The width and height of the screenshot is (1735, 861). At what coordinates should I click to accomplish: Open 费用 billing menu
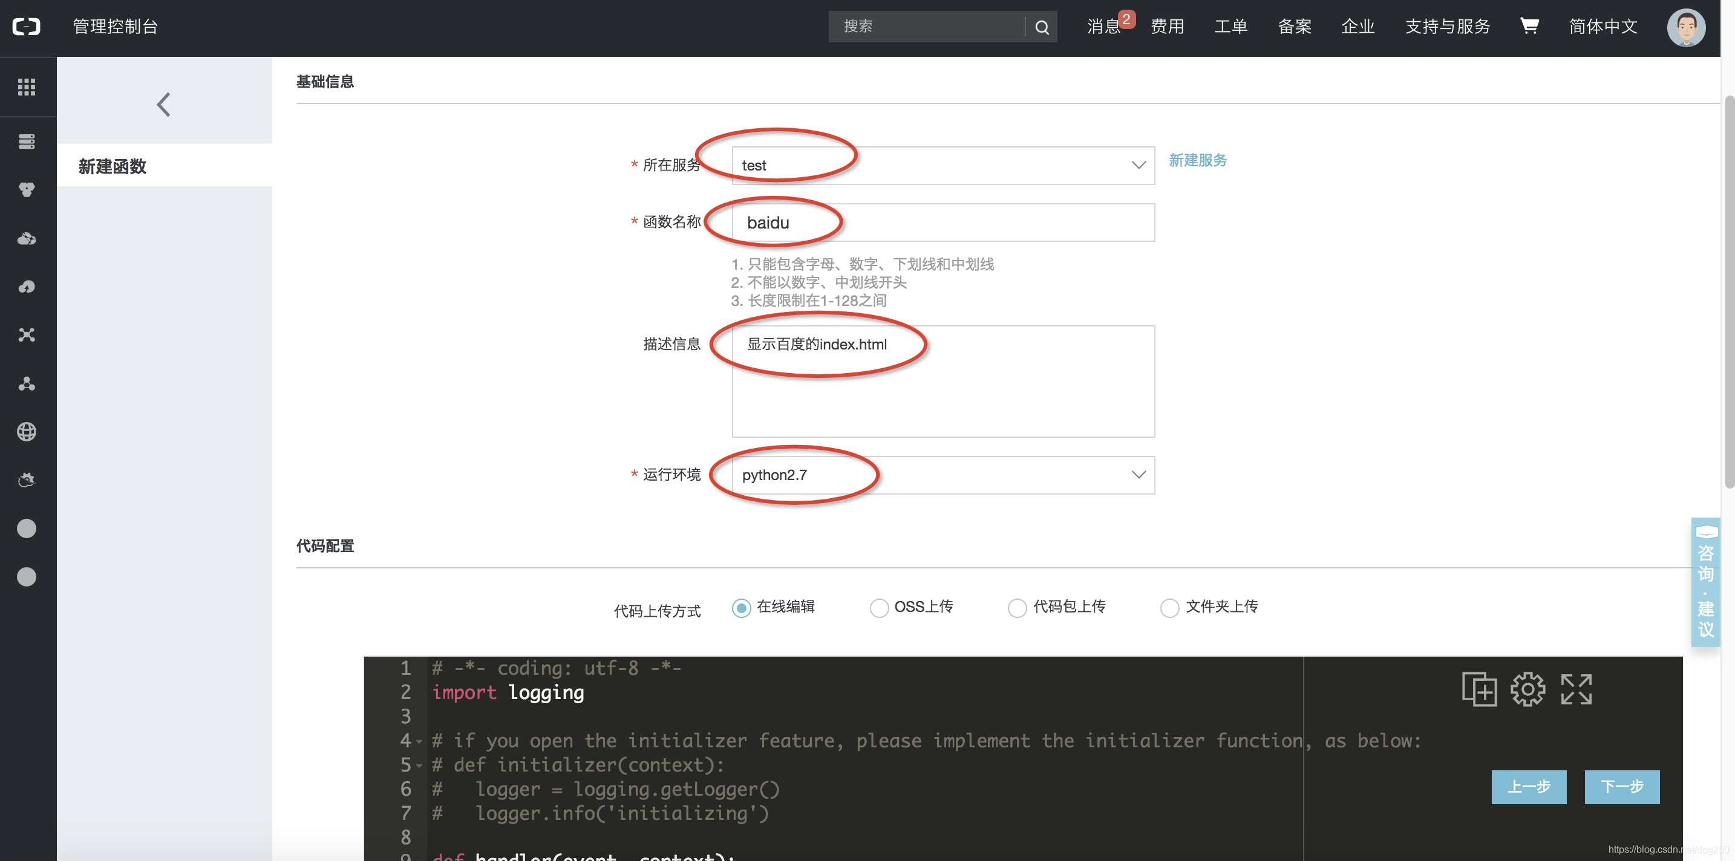(1167, 26)
